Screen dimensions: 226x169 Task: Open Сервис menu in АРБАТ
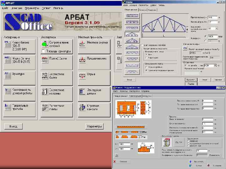coord(46,8)
